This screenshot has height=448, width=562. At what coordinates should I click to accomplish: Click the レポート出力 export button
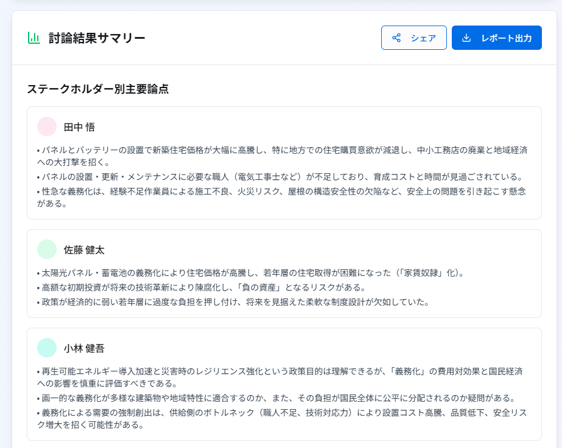(496, 38)
